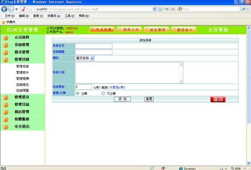Screen dimensions: 251x170
Task: Select the 不公開 radio button
Action: [103, 94]
